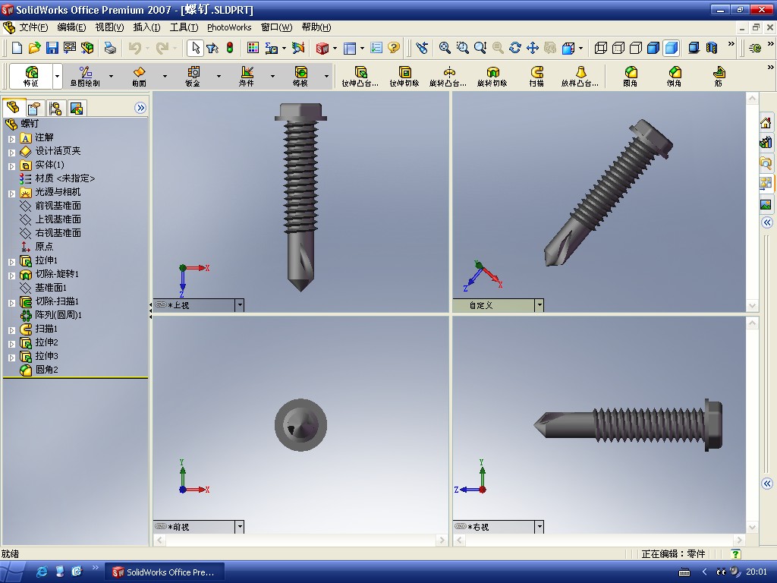Click the Pan four-arrow icon
The width and height of the screenshot is (777, 583).
533,48
